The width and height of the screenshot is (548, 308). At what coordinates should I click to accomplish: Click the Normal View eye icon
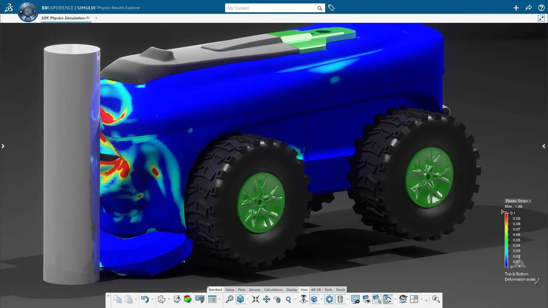pos(303,299)
